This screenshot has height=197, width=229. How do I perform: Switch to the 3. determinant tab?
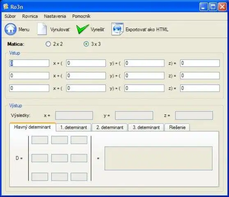click(x=146, y=128)
